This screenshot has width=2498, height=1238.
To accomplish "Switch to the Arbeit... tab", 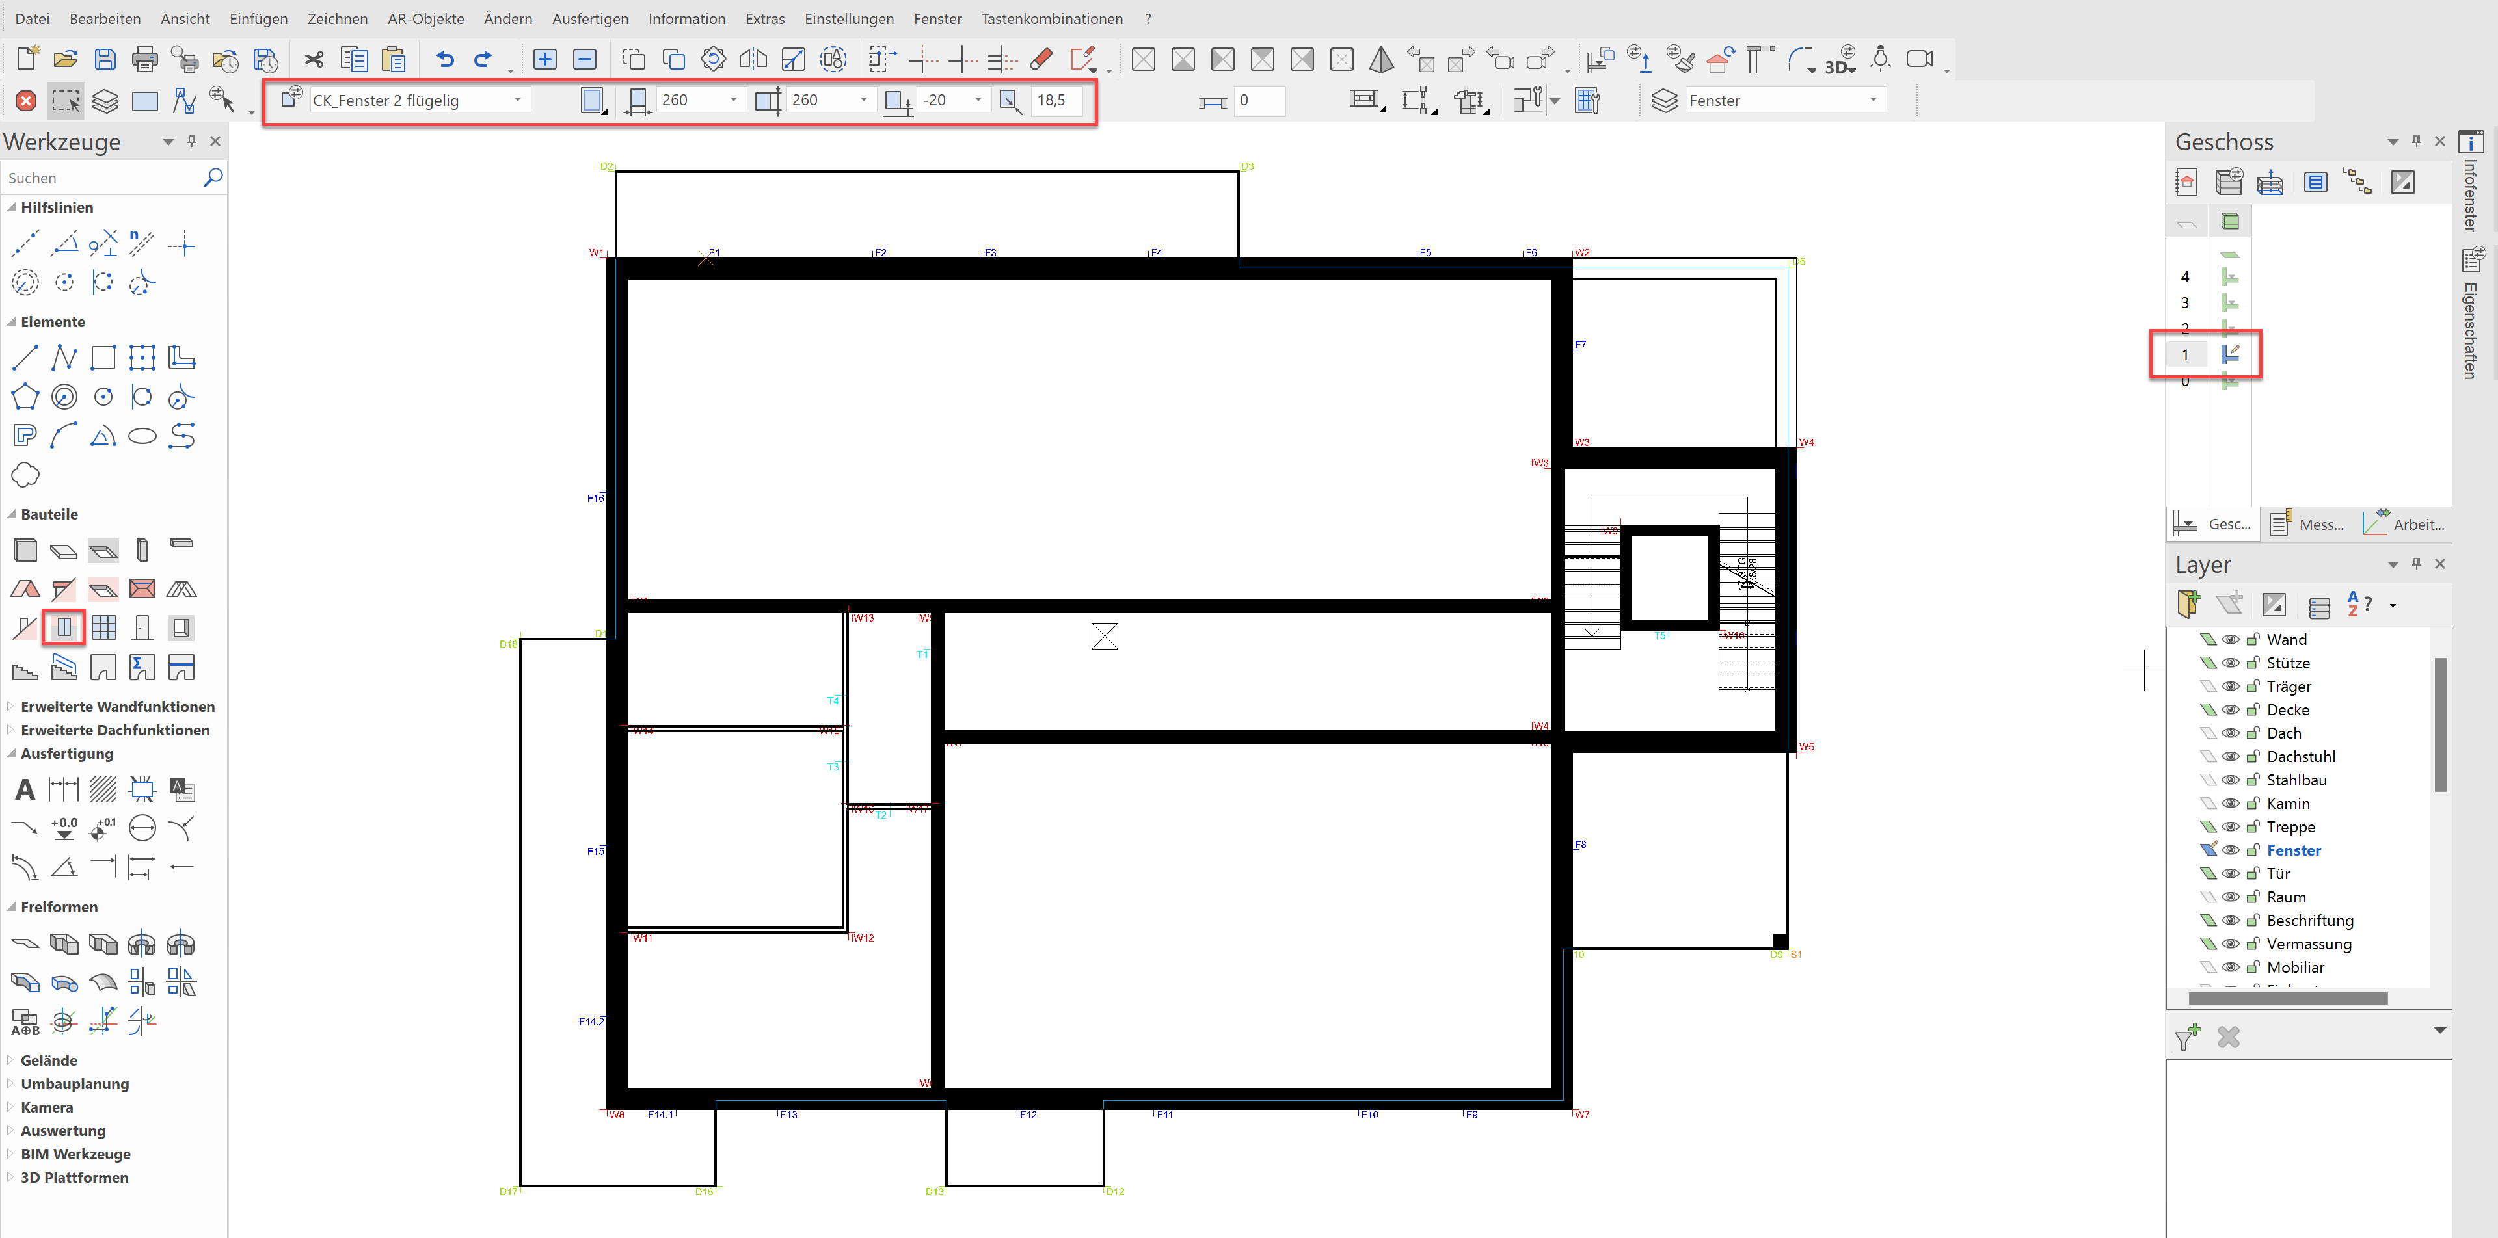I will (x=2404, y=525).
